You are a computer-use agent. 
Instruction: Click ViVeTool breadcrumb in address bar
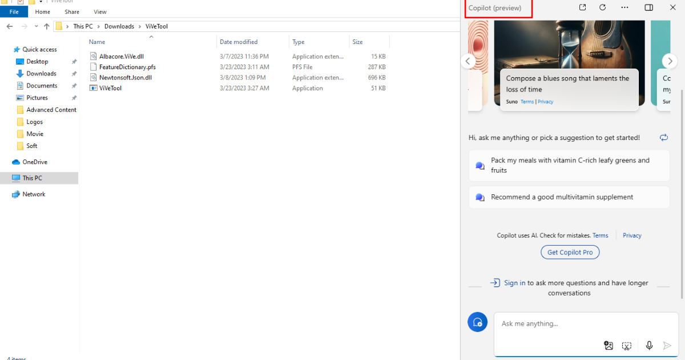[x=157, y=26]
